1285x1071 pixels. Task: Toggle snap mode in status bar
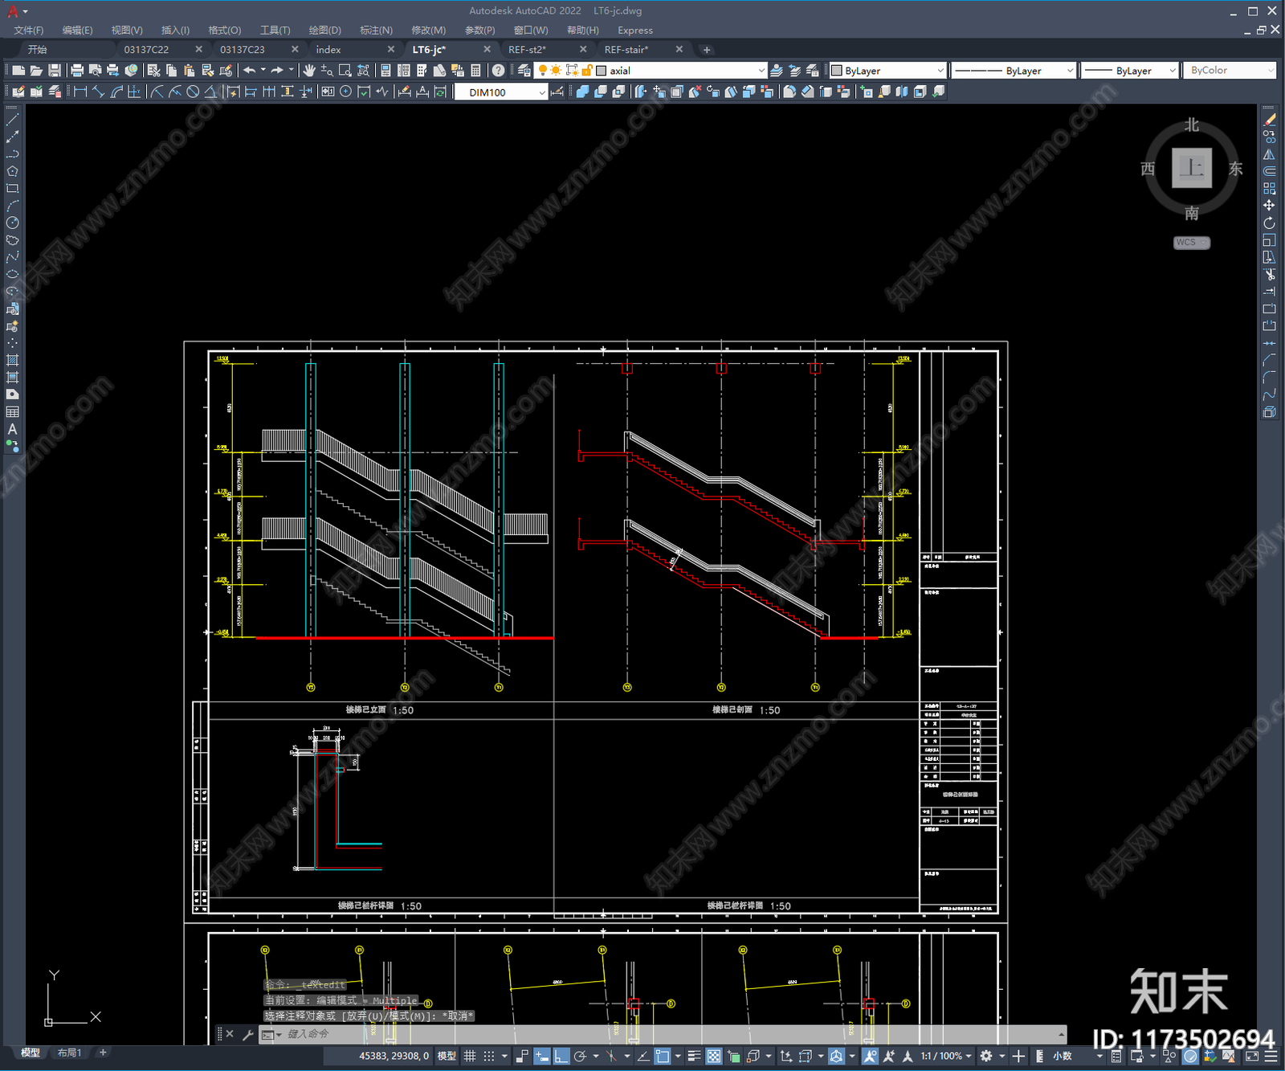[488, 1056]
